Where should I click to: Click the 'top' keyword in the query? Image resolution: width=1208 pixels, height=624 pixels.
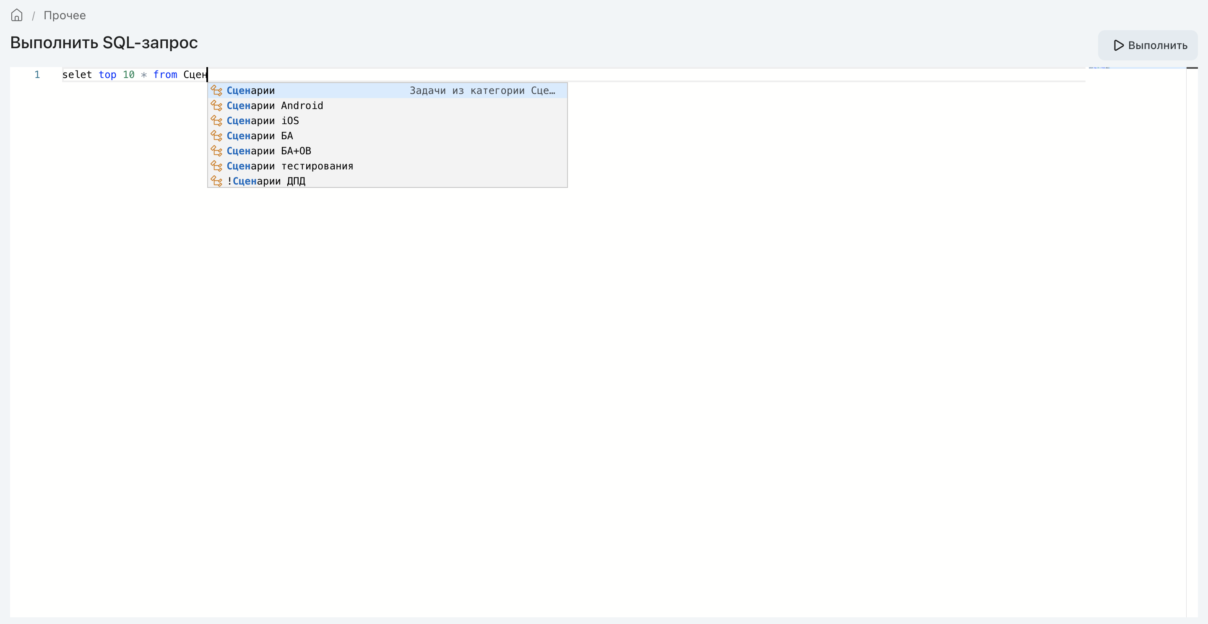[107, 75]
